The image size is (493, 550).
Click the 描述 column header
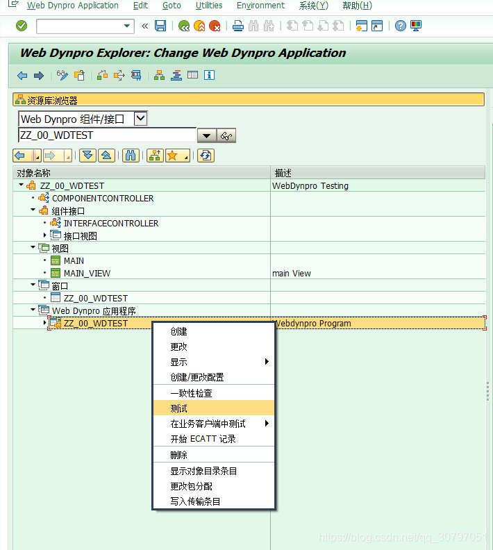(x=378, y=173)
